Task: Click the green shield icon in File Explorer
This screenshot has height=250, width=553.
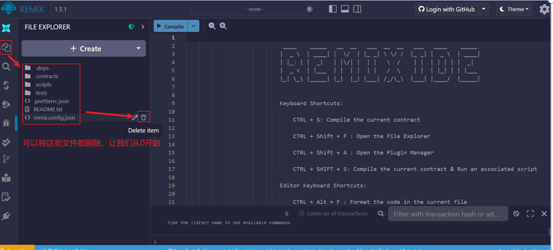Action: [x=131, y=27]
